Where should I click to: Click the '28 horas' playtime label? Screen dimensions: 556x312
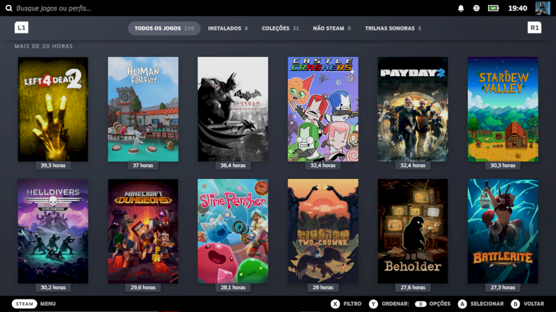[322, 287]
